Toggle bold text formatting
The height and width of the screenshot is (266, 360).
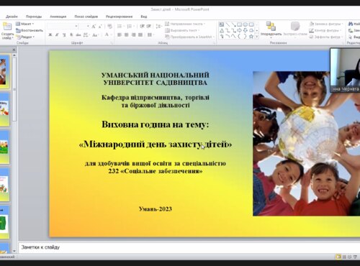(x=50, y=35)
